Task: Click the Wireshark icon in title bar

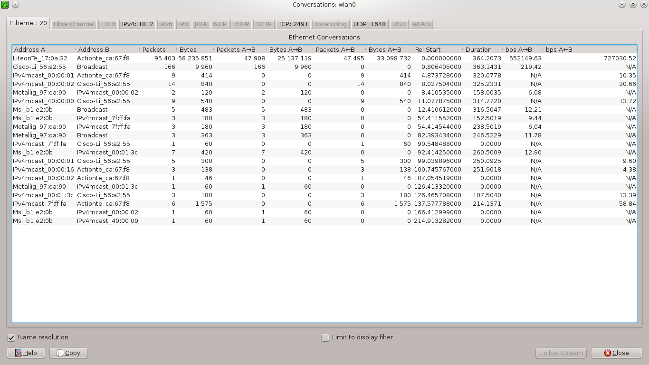Action: pyautogui.click(x=5, y=5)
